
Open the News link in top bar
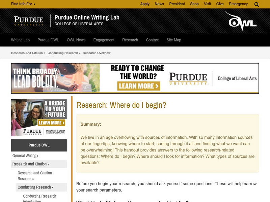(159, 4)
